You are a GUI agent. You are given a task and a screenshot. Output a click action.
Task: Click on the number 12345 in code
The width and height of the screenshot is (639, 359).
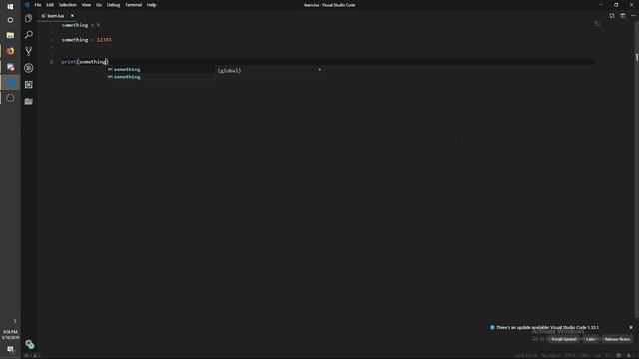[104, 40]
